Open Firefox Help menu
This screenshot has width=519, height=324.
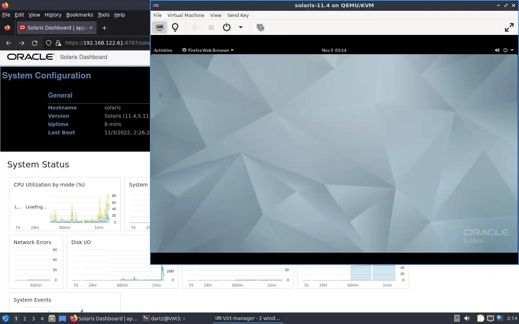(120, 15)
